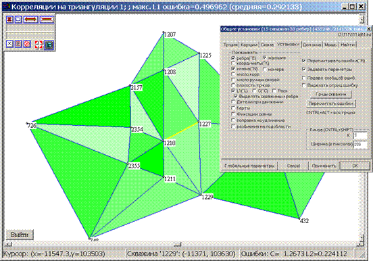Viewport: 373px width, 261px height.
Task: Click the button above Пересчитать ошибки
Action: point(331,95)
